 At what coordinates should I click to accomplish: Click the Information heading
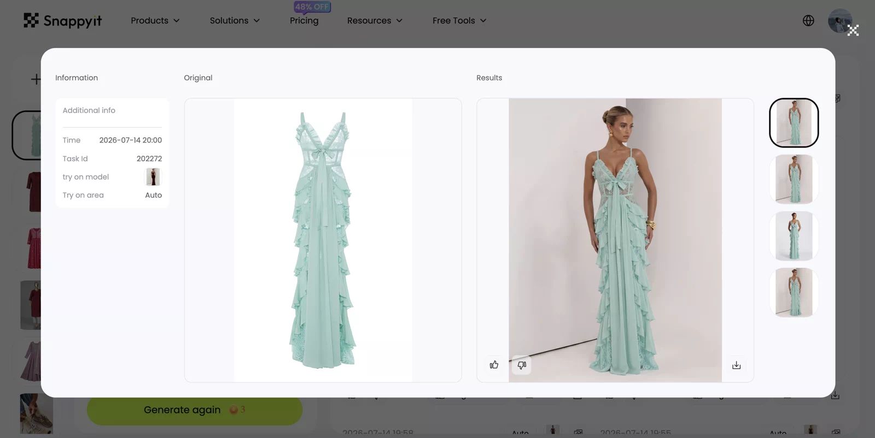point(77,78)
